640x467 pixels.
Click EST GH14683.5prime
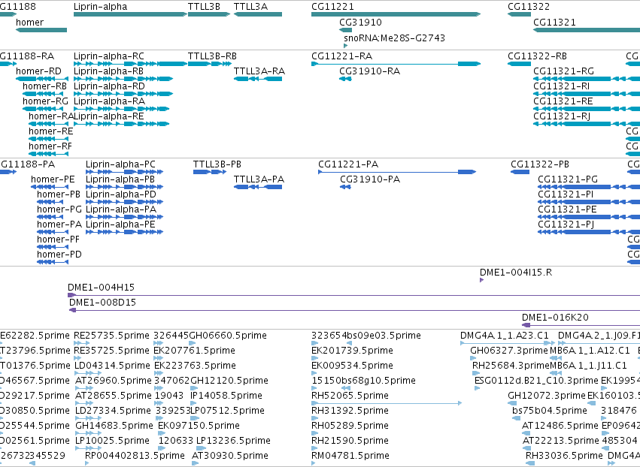114,426
